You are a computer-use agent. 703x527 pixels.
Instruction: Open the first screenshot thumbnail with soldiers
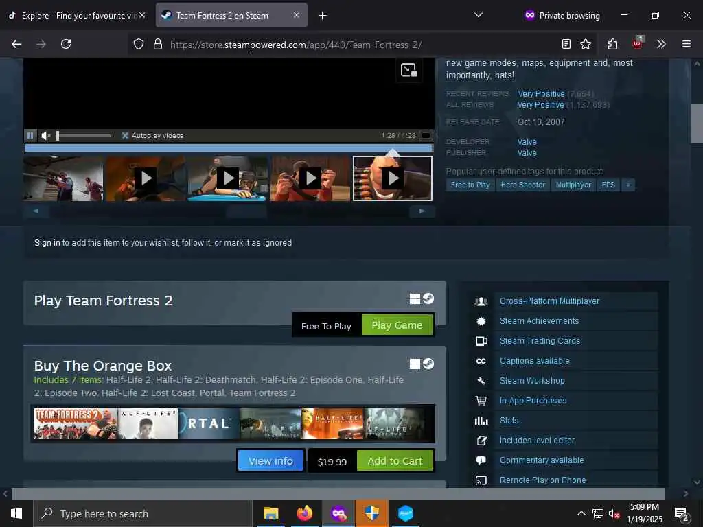tap(63, 178)
